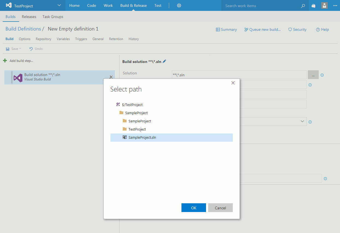Open the Variables tab
Image resolution: width=340 pixels, height=233 pixels.
coord(63,39)
